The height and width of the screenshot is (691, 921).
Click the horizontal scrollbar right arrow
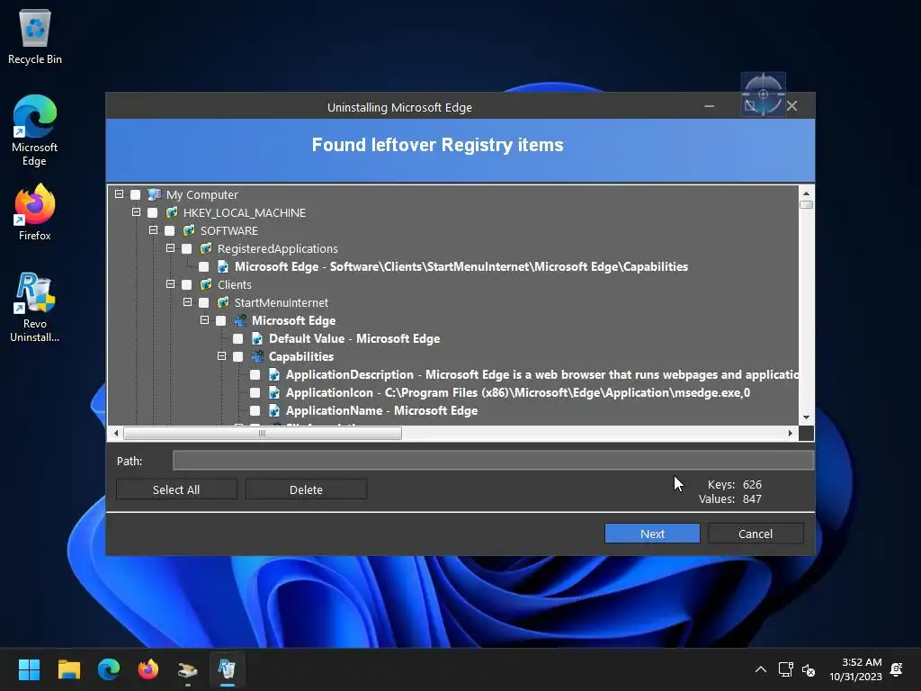pyautogui.click(x=791, y=434)
